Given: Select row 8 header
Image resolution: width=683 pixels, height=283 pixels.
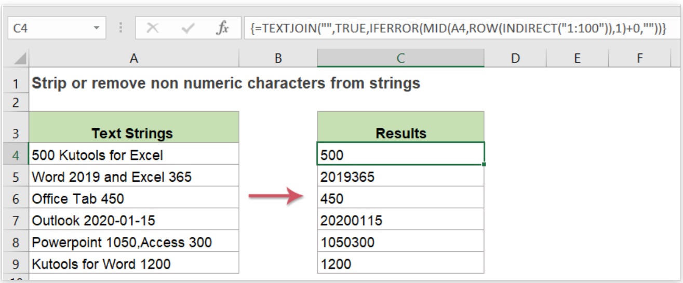Looking at the screenshot, I should click(x=16, y=242).
